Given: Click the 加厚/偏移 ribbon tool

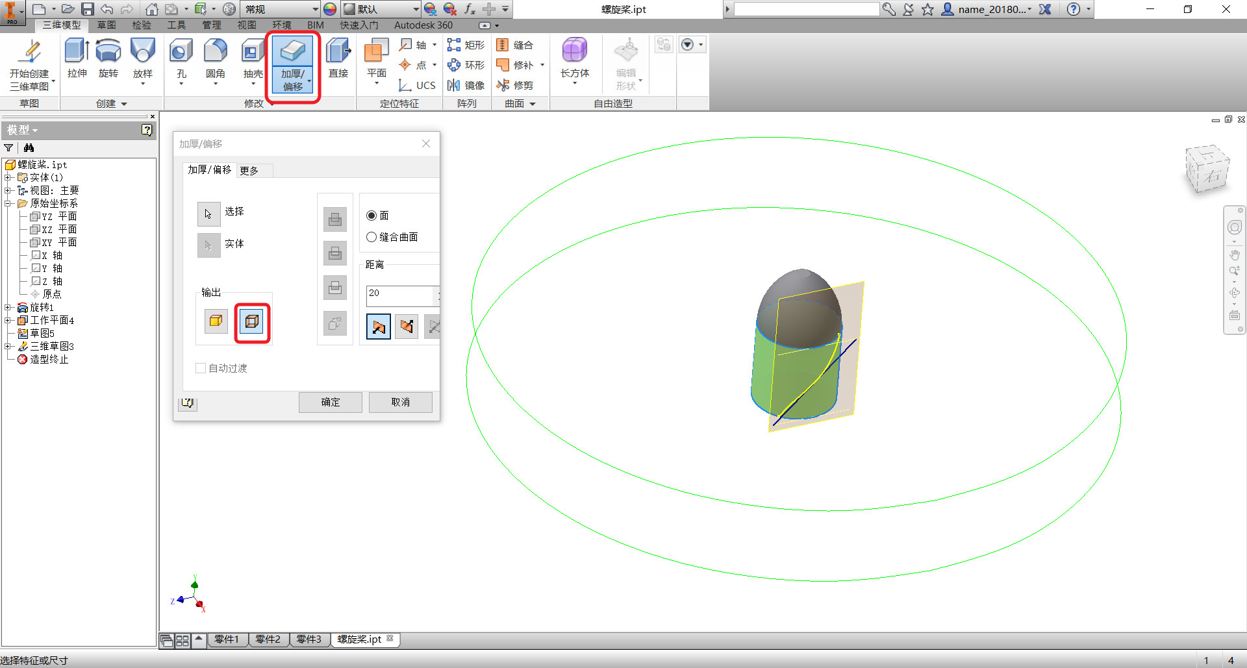Looking at the screenshot, I should (293, 64).
